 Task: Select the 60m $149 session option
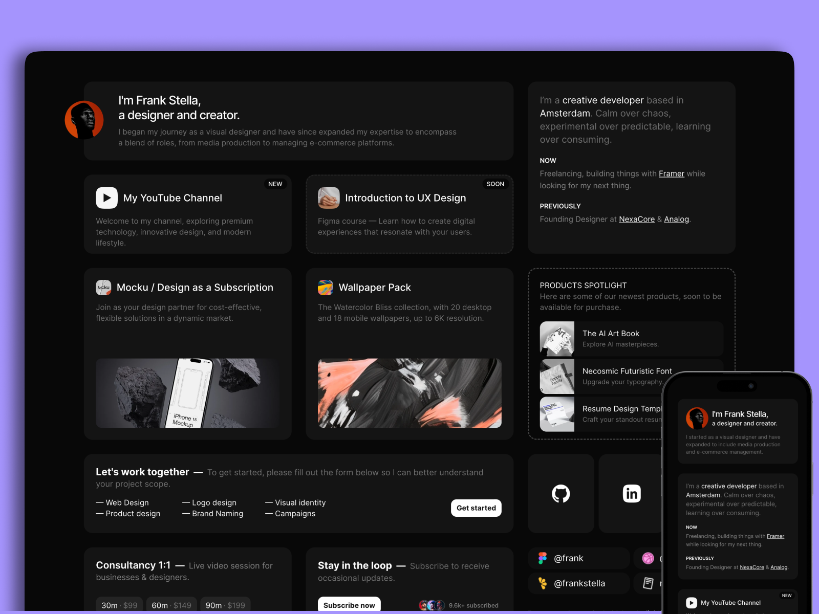(x=171, y=605)
